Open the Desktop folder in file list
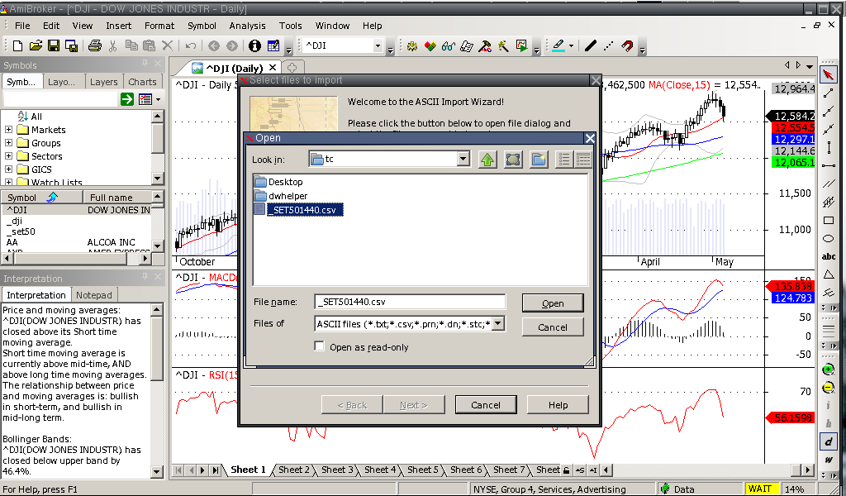Screen dimensions: 846x496 (x=278, y=182)
